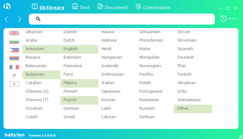The width and height of the screenshot is (243, 139).
Task: Close the Babylon window
Action: (x=235, y=8)
